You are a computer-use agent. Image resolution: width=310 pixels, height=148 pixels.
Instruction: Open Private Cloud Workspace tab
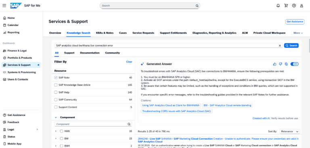point(269,33)
